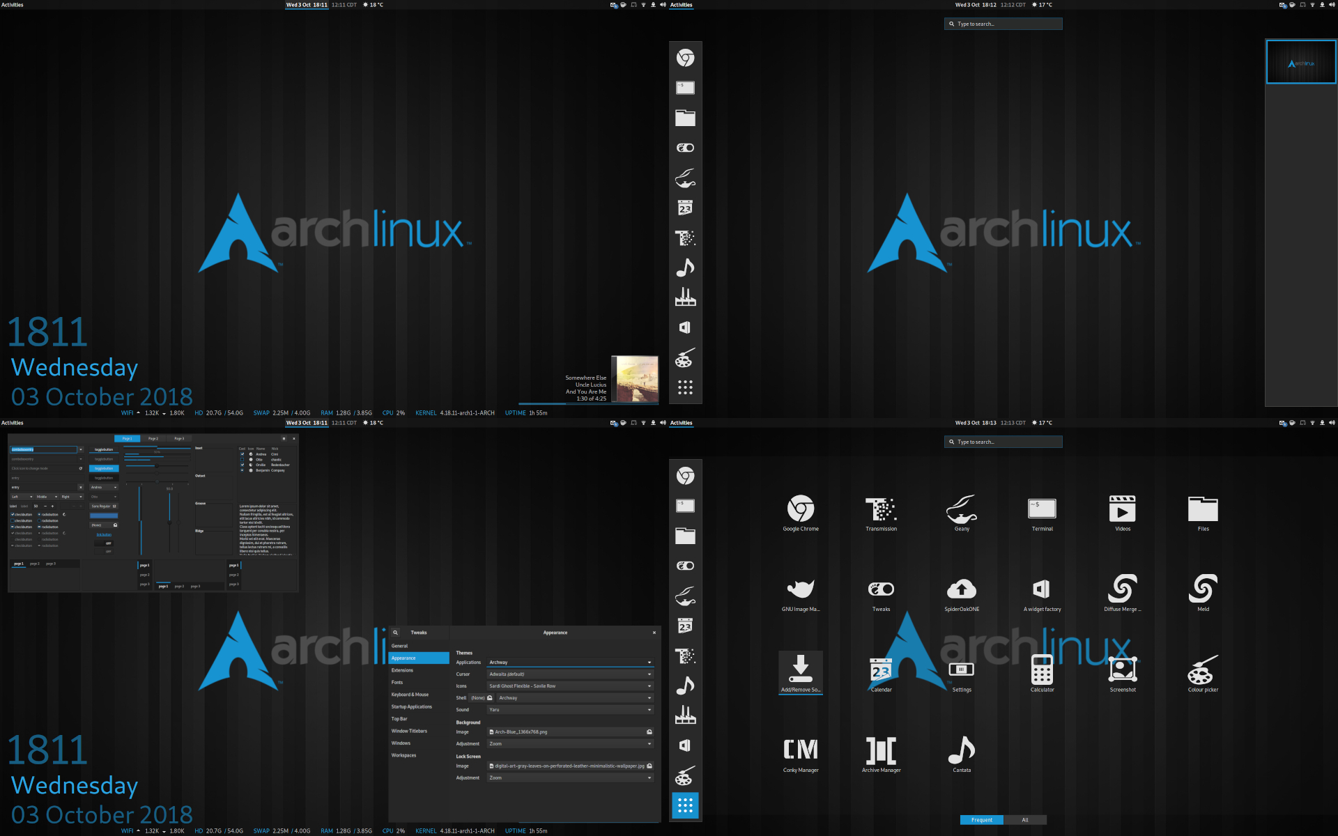The width and height of the screenshot is (1338, 836).
Task: Browse Background image Arch-Blue_1366x768.png file button
Action: 570,732
